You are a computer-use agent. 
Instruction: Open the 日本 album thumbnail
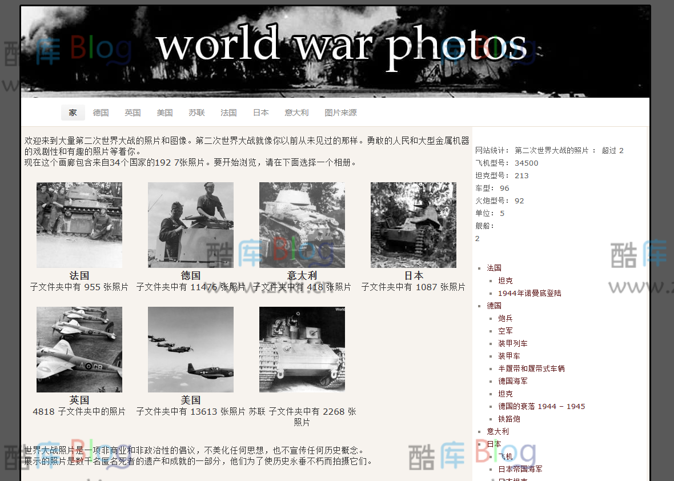point(413,225)
